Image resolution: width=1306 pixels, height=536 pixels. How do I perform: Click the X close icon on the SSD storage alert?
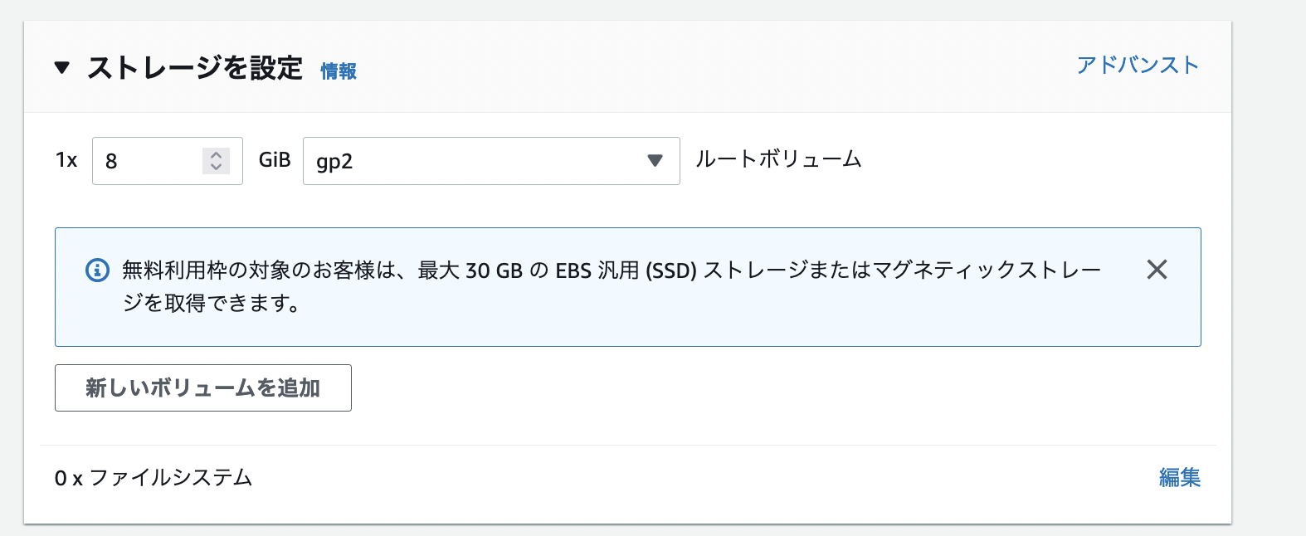point(1157,270)
